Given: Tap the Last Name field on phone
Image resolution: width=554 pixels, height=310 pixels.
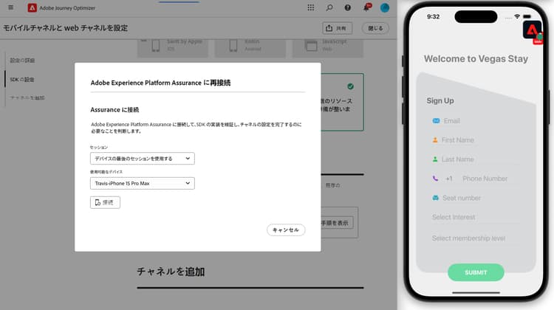Looking at the screenshot, I should point(475,159).
